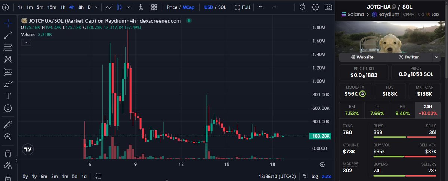Select the 6H stats tab
The width and height of the screenshot is (448, 181).
coord(402,110)
